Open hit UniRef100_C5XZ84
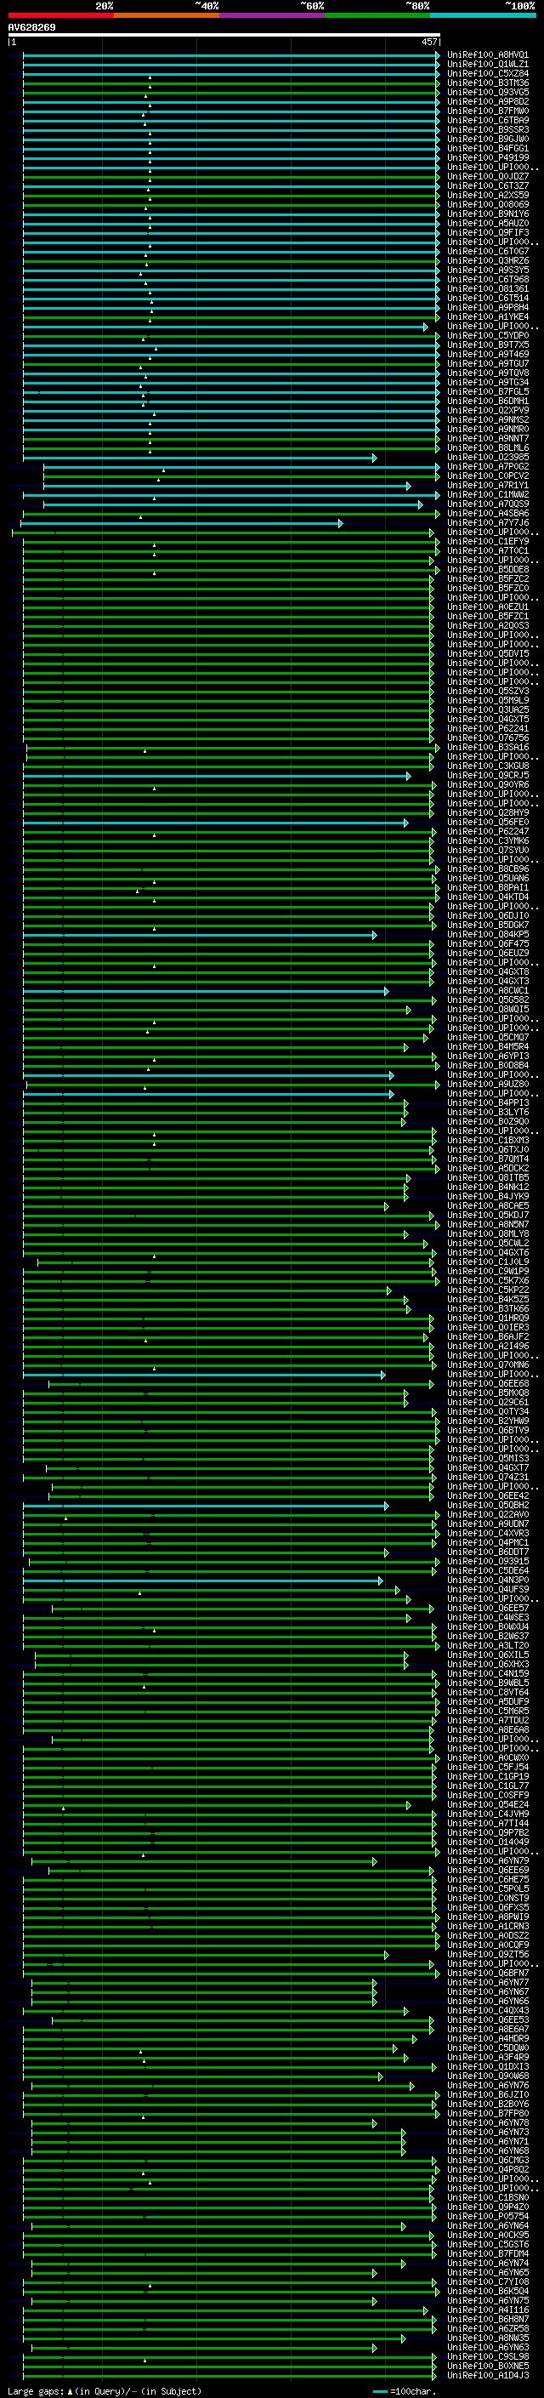The width and height of the screenshot is (544, 2398). 487,75
